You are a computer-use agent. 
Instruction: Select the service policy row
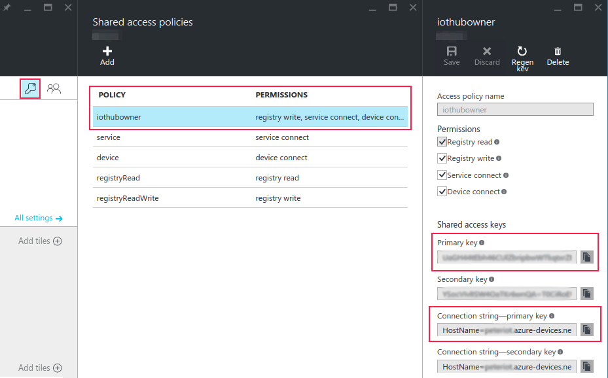point(250,137)
